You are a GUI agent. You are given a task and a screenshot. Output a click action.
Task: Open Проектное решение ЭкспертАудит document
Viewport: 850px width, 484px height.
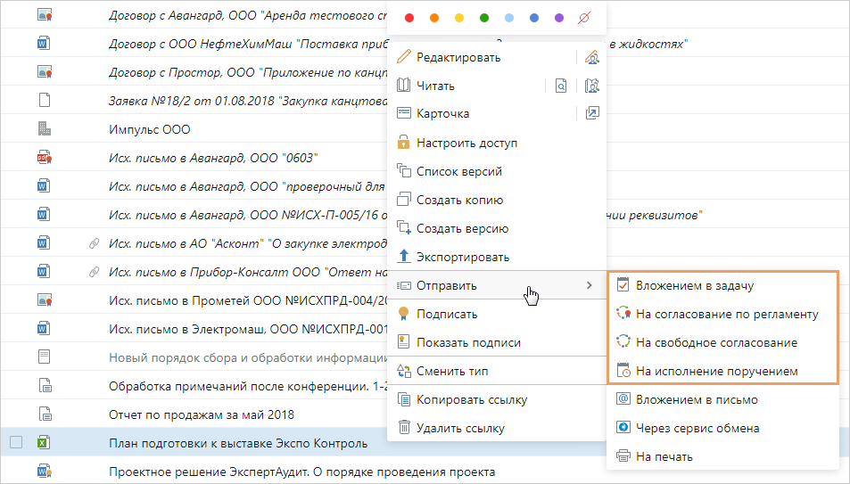301,472
